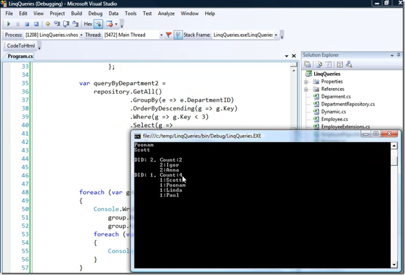Open the Data menu

pos(114,13)
